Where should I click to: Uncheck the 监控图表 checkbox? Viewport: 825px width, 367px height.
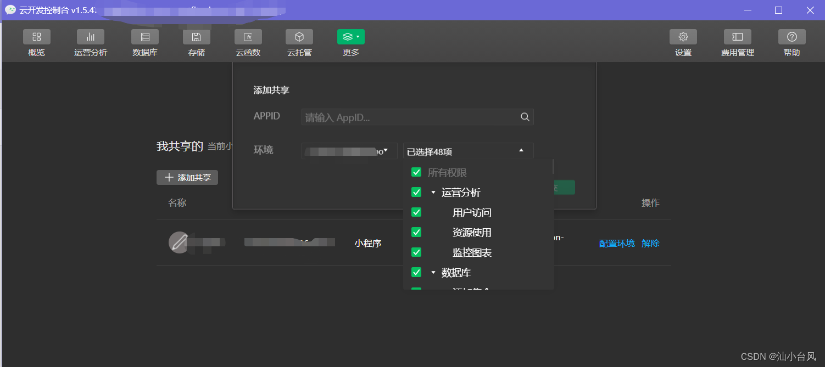pyautogui.click(x=416, y=252)
